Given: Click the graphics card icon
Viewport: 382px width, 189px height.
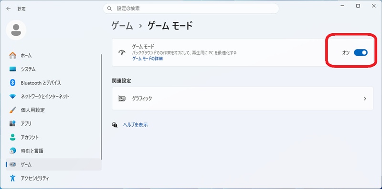Looking at the screenshot, I should 122,99.
